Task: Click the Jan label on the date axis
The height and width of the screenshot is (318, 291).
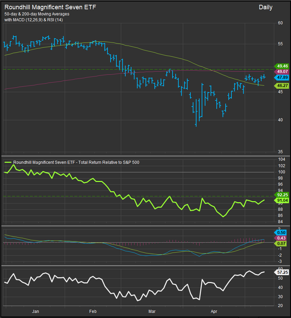Action: click(36, 311)
